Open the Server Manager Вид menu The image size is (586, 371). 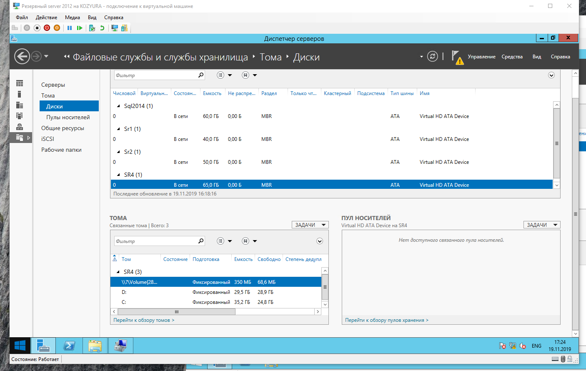click(537, 57)
